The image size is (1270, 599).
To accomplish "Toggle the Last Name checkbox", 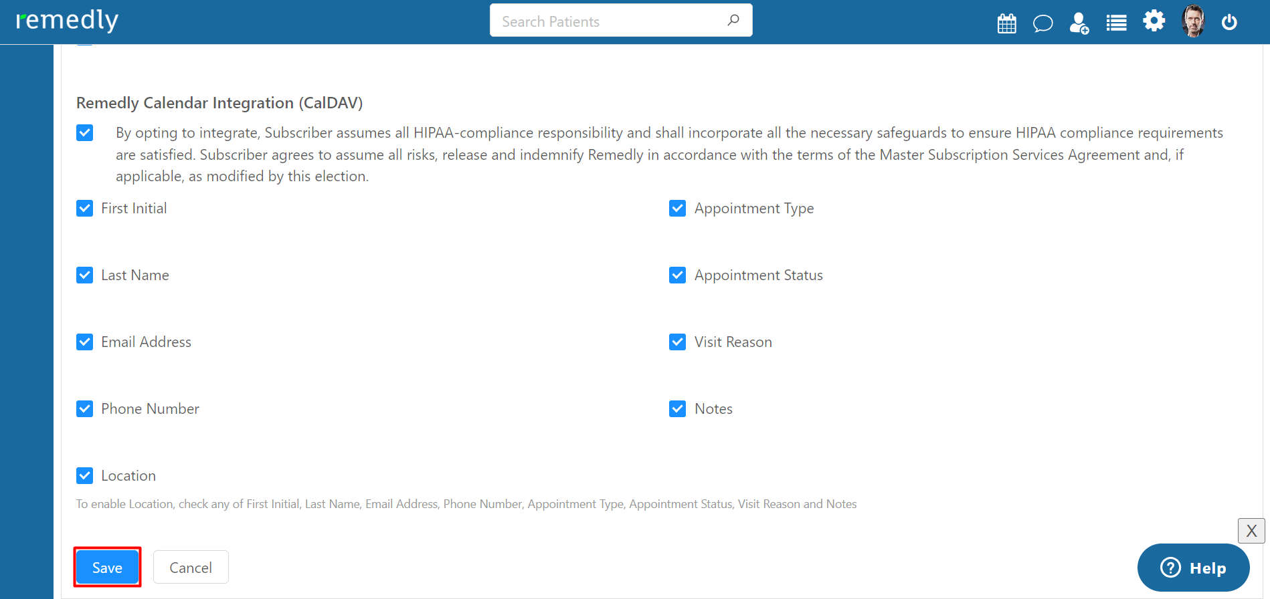I will tap(85, 275).
